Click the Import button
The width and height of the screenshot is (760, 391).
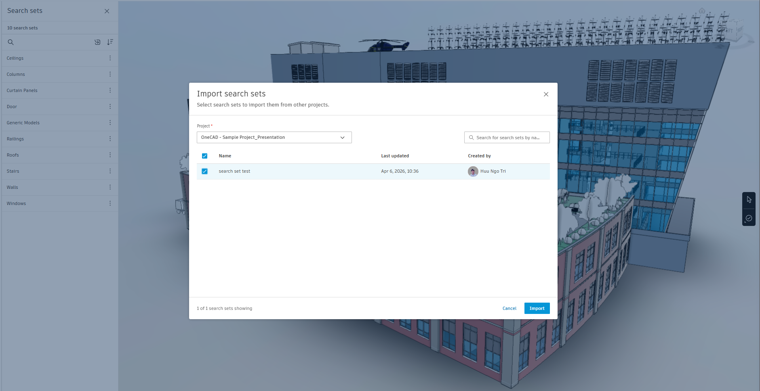coord(537,308)
